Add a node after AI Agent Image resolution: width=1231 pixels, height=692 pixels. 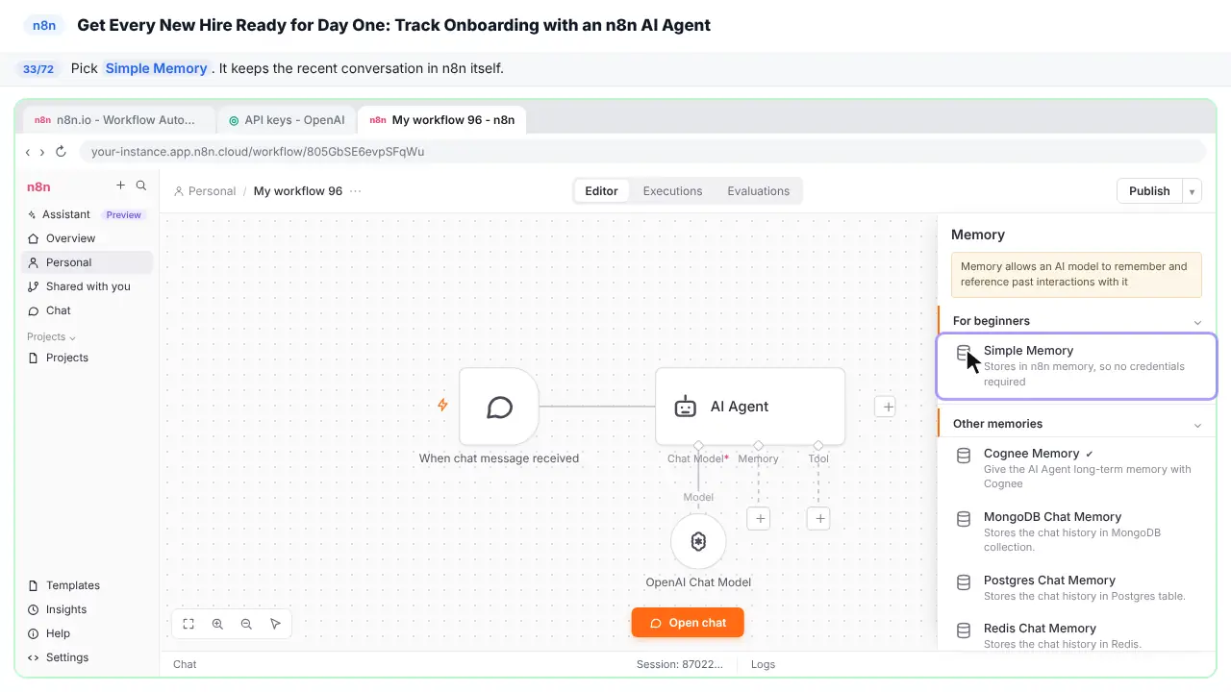click(x=888, y=407)
